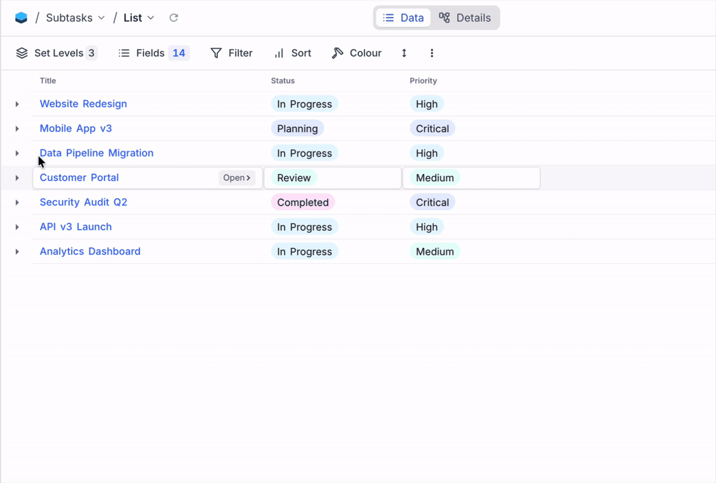This screenshot has height=483, width=716.
Task: Open the Security Audit Q2 task link
Action: pyautogui.click(x=83, y=202)
